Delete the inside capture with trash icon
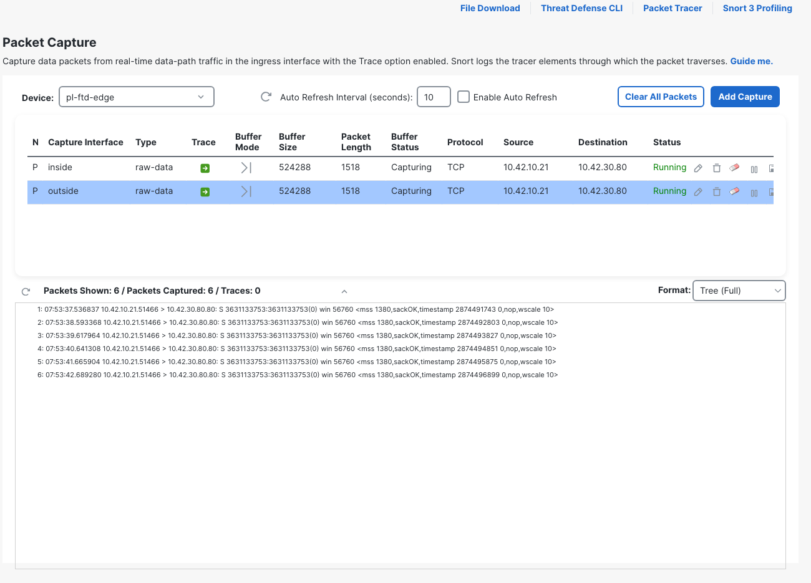Screen dimensions: 811x583 717,168
